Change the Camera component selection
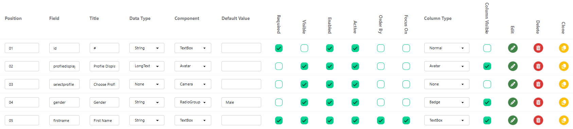The height and width of the screenshot is (129, 573). tap(193, 84)
